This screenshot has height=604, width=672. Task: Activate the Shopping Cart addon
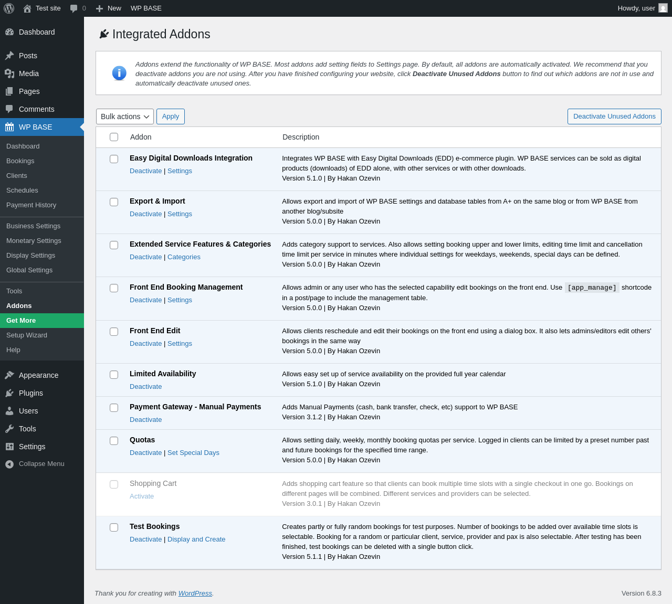point(142,496)
